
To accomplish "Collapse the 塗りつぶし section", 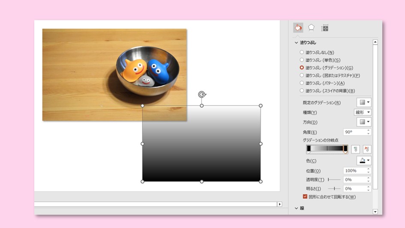I will [296, 42].
